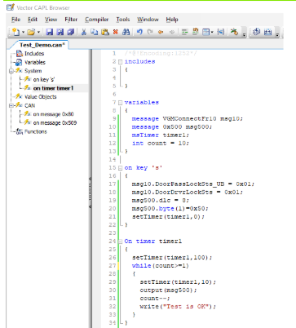This screenshot has height=328, width=296.
Task: Open the New file dropdown arrow
Action: click(23, 33)
